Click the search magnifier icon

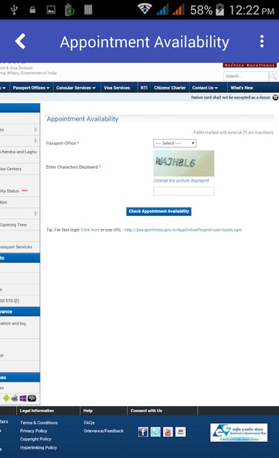coord(272,76)
